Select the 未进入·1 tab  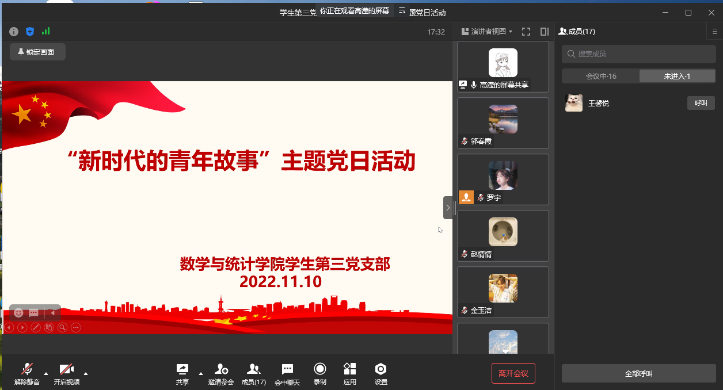(x=677, y=76)
